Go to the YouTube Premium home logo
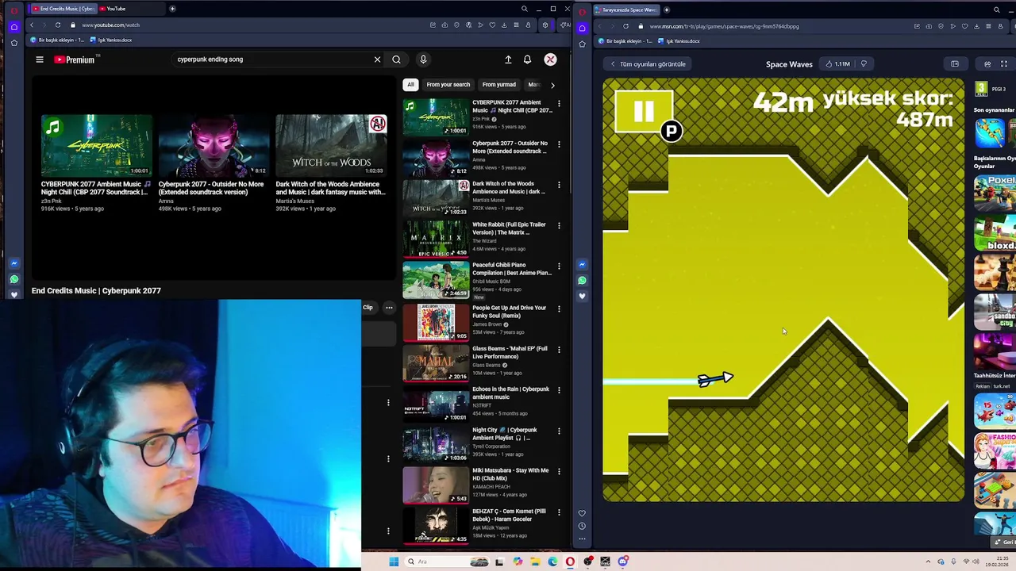Viewport: 1016px width, 571px height. click(x=74, y=59)
